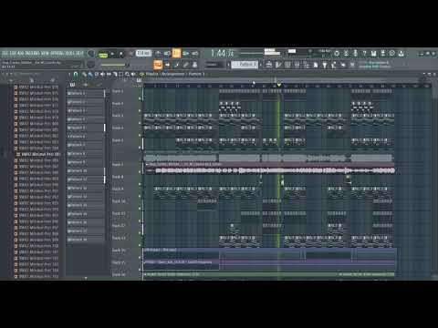Select the playlist Zoom tool
The height and width of the screenshot is (328, 438).
point(127,74)
